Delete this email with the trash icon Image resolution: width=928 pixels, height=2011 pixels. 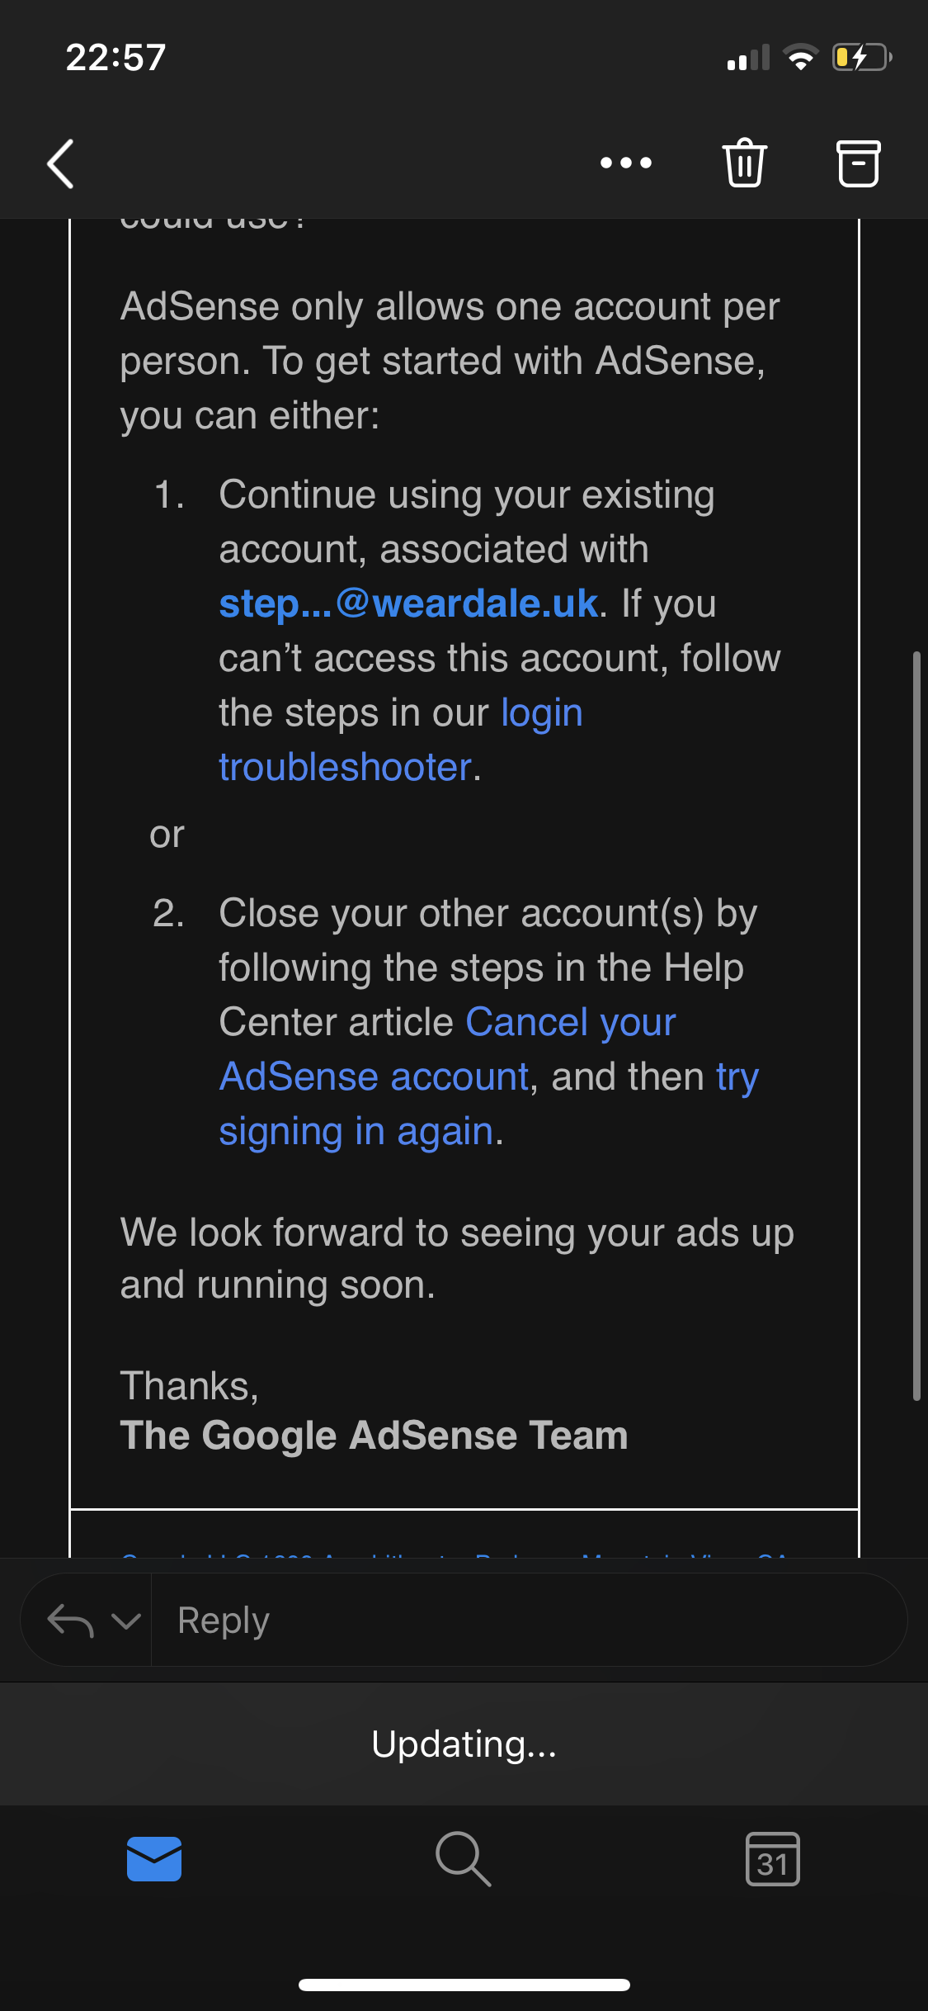pos(745,163)
